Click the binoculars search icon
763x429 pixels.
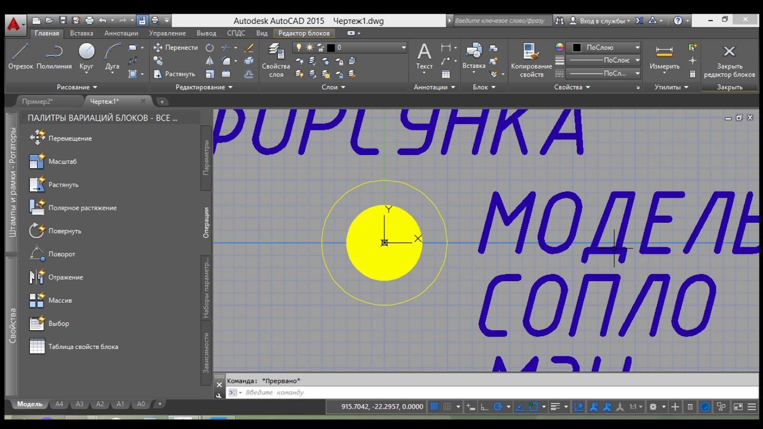click(x=560, y=20)
